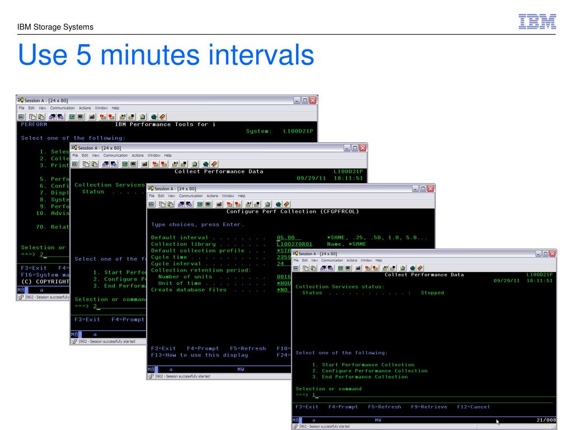Open File menu in front Status Stopped window
Viewport: 573px width, 430px height.
point(296,260)
